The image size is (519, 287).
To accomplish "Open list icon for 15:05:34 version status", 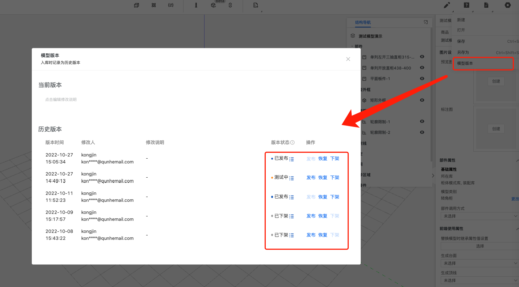I will point(292,159).
